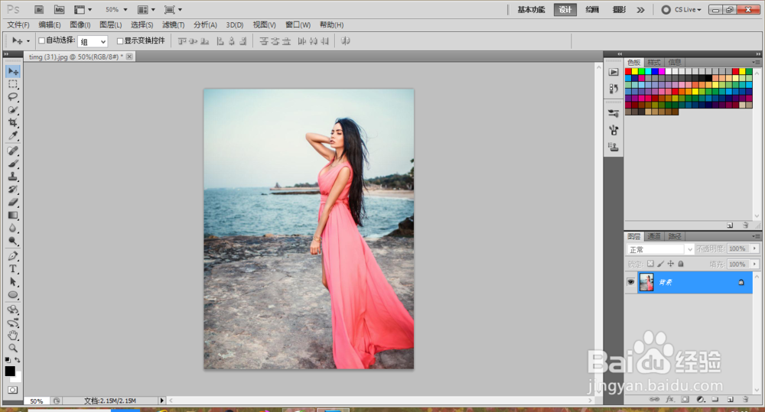Toggle lock all
Image resolution: width=765 pixels, height=412 pixels.
point(681,264)
